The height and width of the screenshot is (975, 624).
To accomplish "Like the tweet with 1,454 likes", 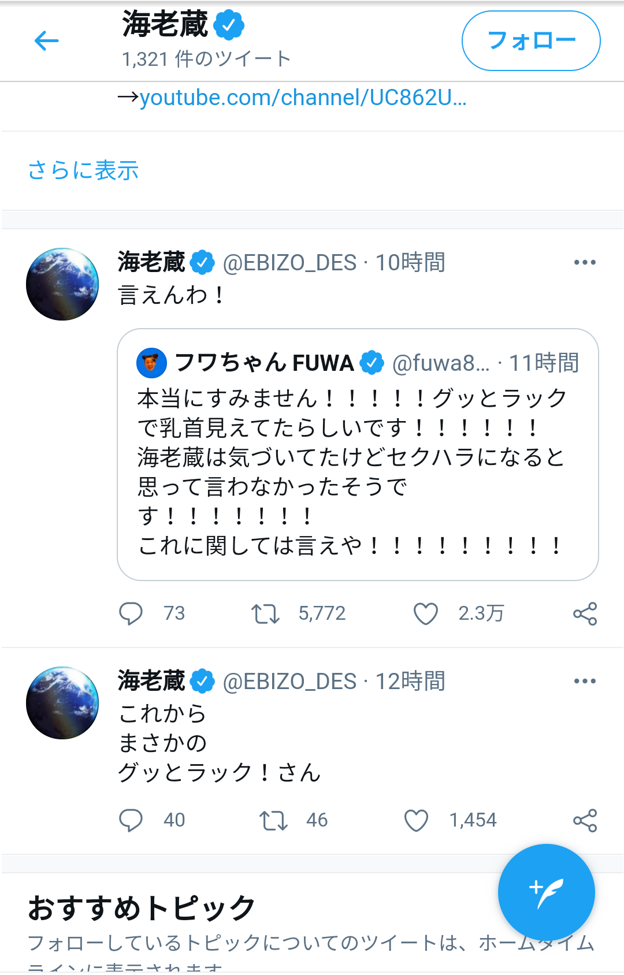I will (x=416, y=820).
